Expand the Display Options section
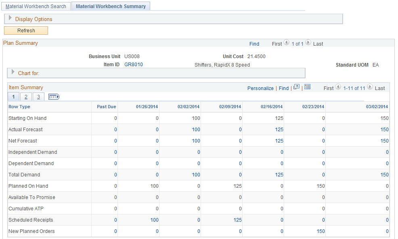398x239 pixels. pyautogui.click(x=10, y=19)
